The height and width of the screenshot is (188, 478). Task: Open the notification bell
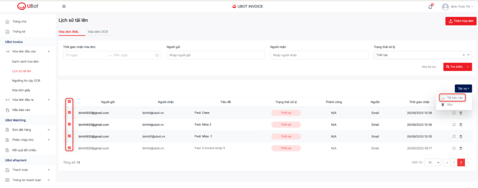point(430,7)
